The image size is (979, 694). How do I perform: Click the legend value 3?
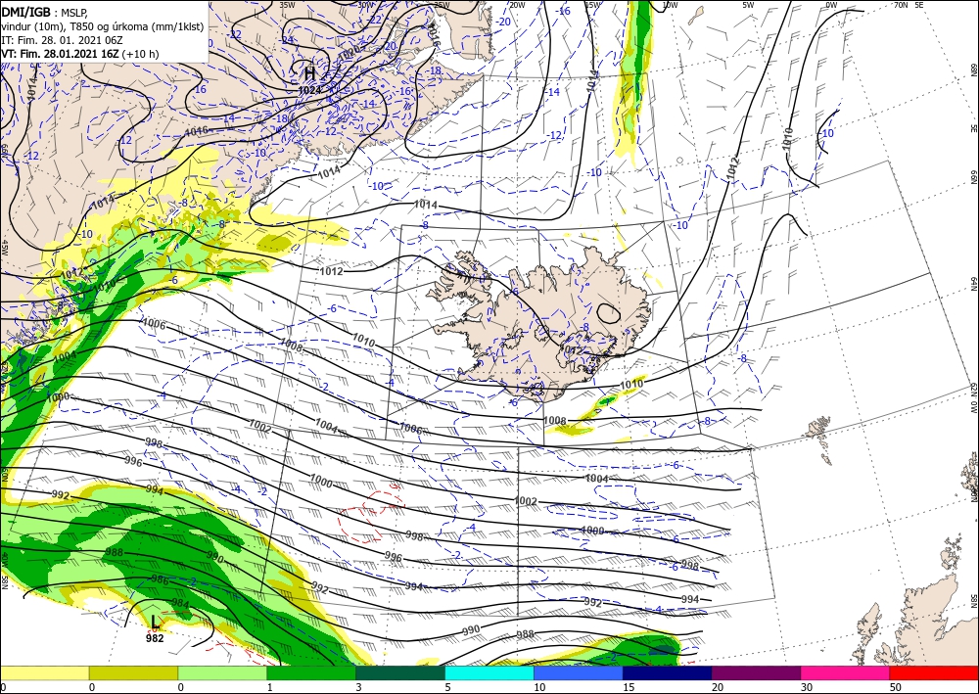(x=358, y=687)
